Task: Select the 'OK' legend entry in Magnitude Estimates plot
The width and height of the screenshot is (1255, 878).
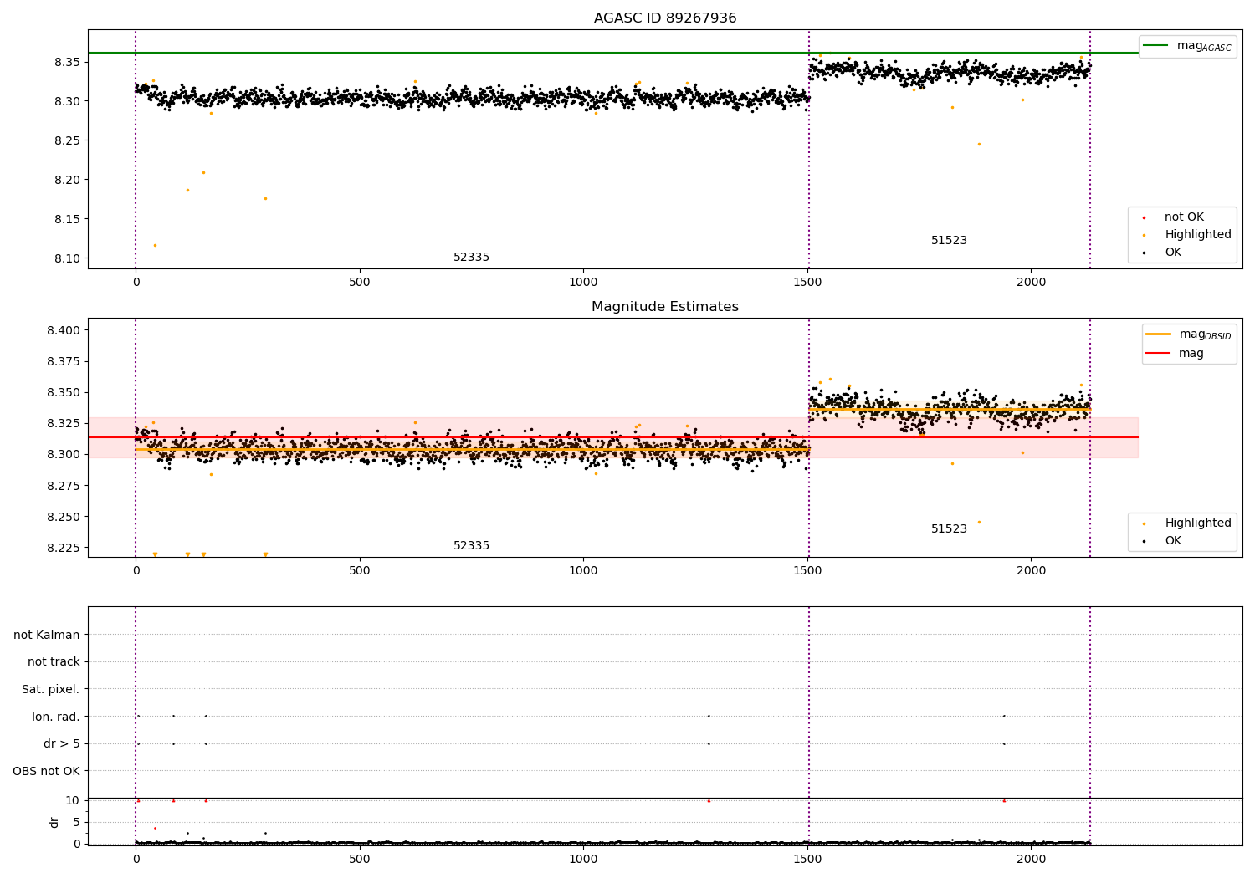Action: click(1173, 541)
